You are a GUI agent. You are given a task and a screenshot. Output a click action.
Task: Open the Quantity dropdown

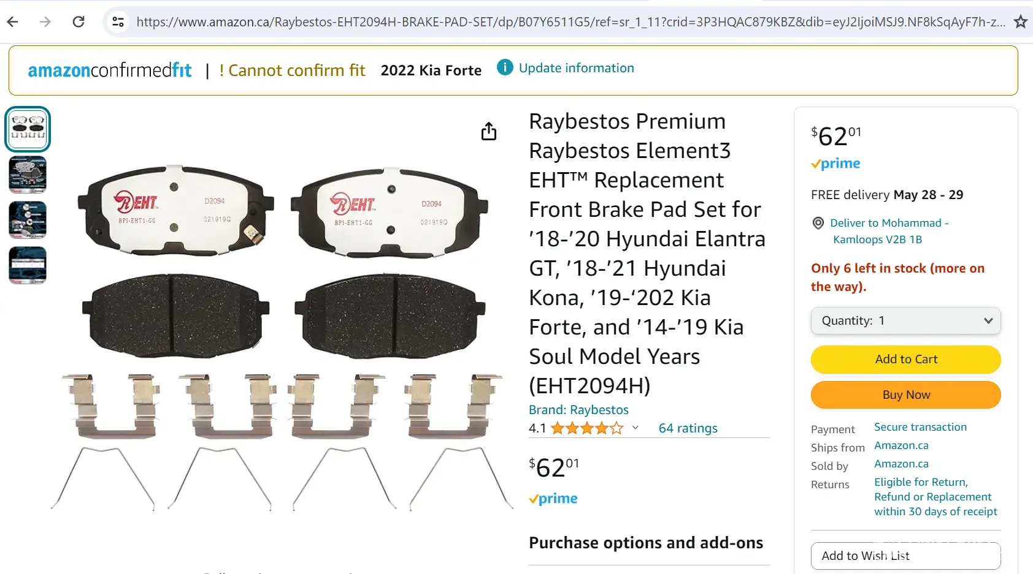click(x=905, y=320)
